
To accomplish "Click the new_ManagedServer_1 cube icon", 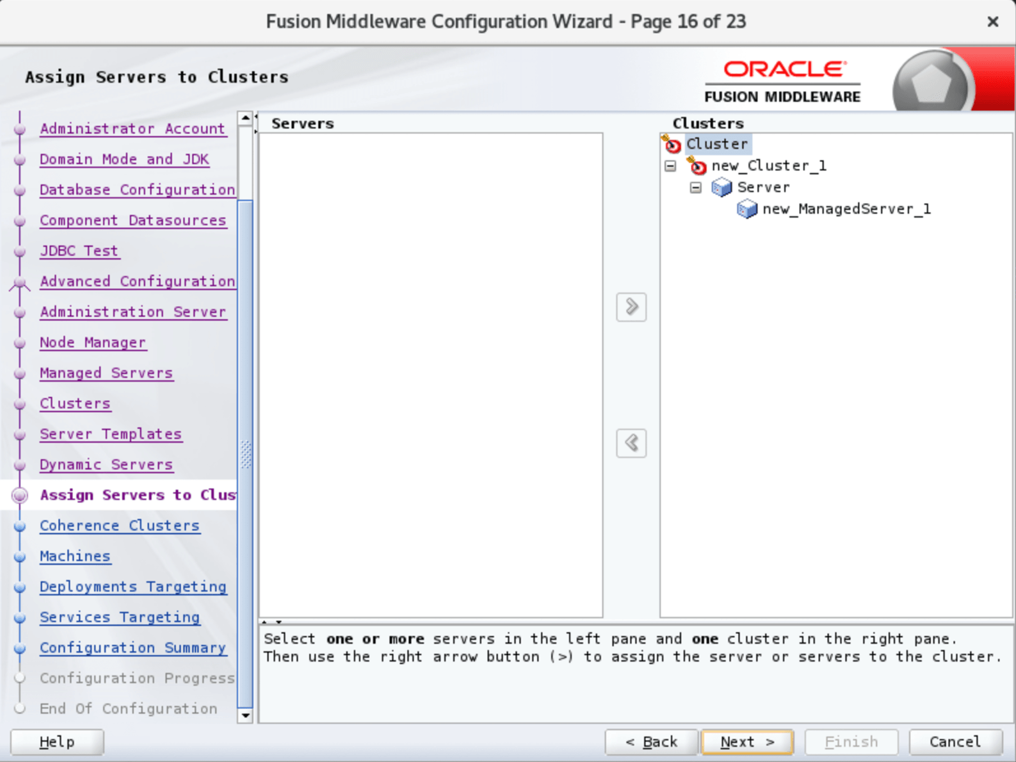I will [747, 209].
